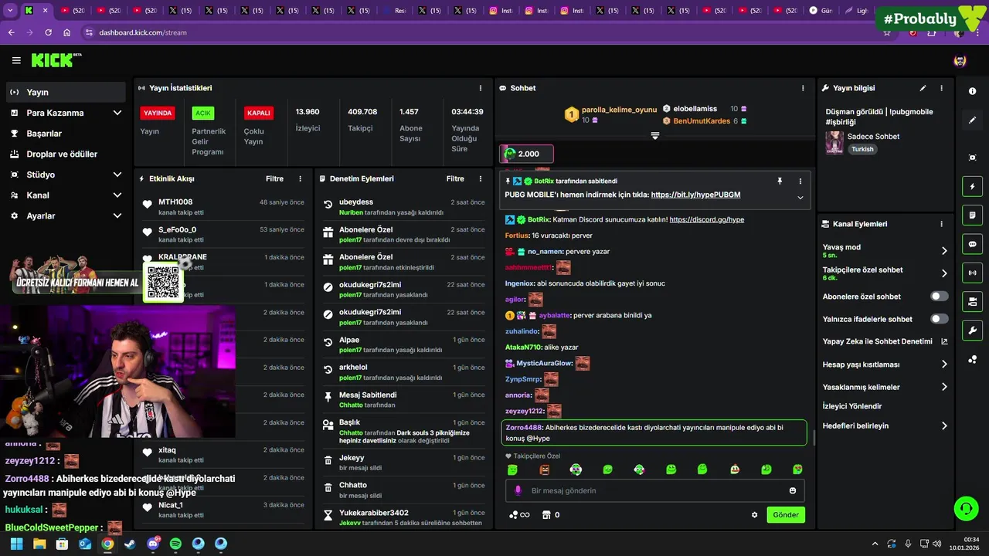Open the Denetim Eylemleri three-dot menu
This screenshot has height=556, width=989.
click(x=481, y=178)
